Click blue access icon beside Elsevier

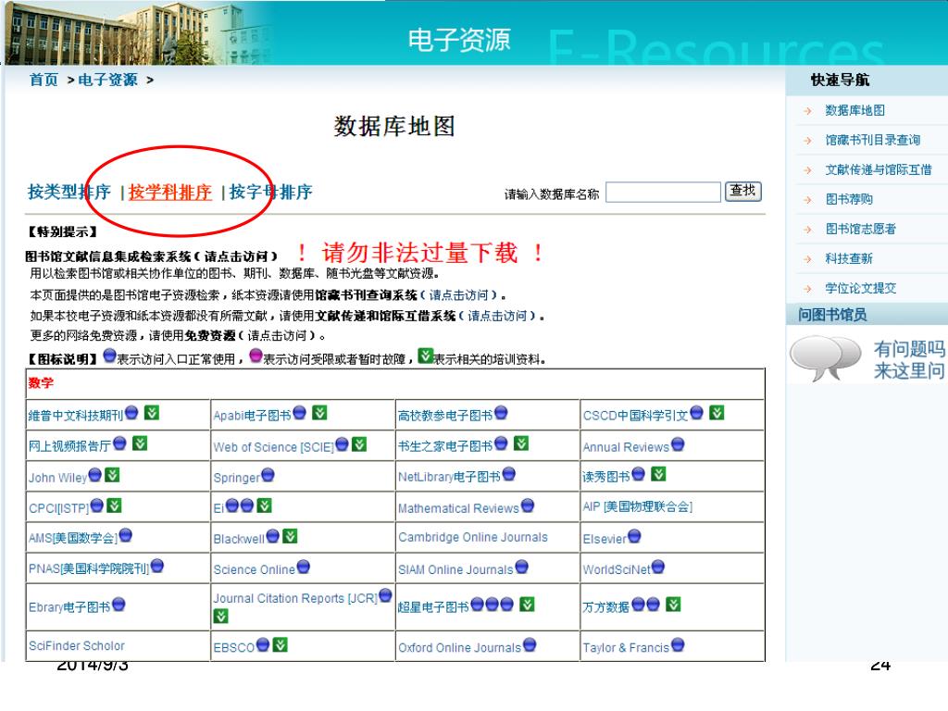634,536
